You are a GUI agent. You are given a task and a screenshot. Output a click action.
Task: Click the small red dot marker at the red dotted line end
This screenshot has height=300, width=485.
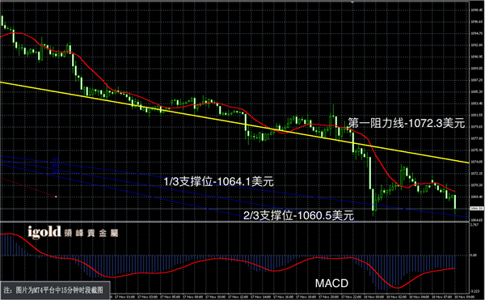(56, 196)
